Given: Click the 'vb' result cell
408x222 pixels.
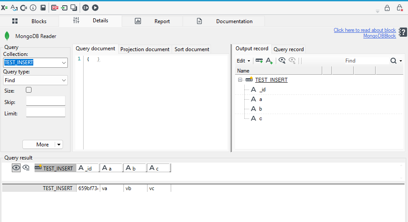Looking at the screenshot, I should pyautogui.click(x=135, y=188).
